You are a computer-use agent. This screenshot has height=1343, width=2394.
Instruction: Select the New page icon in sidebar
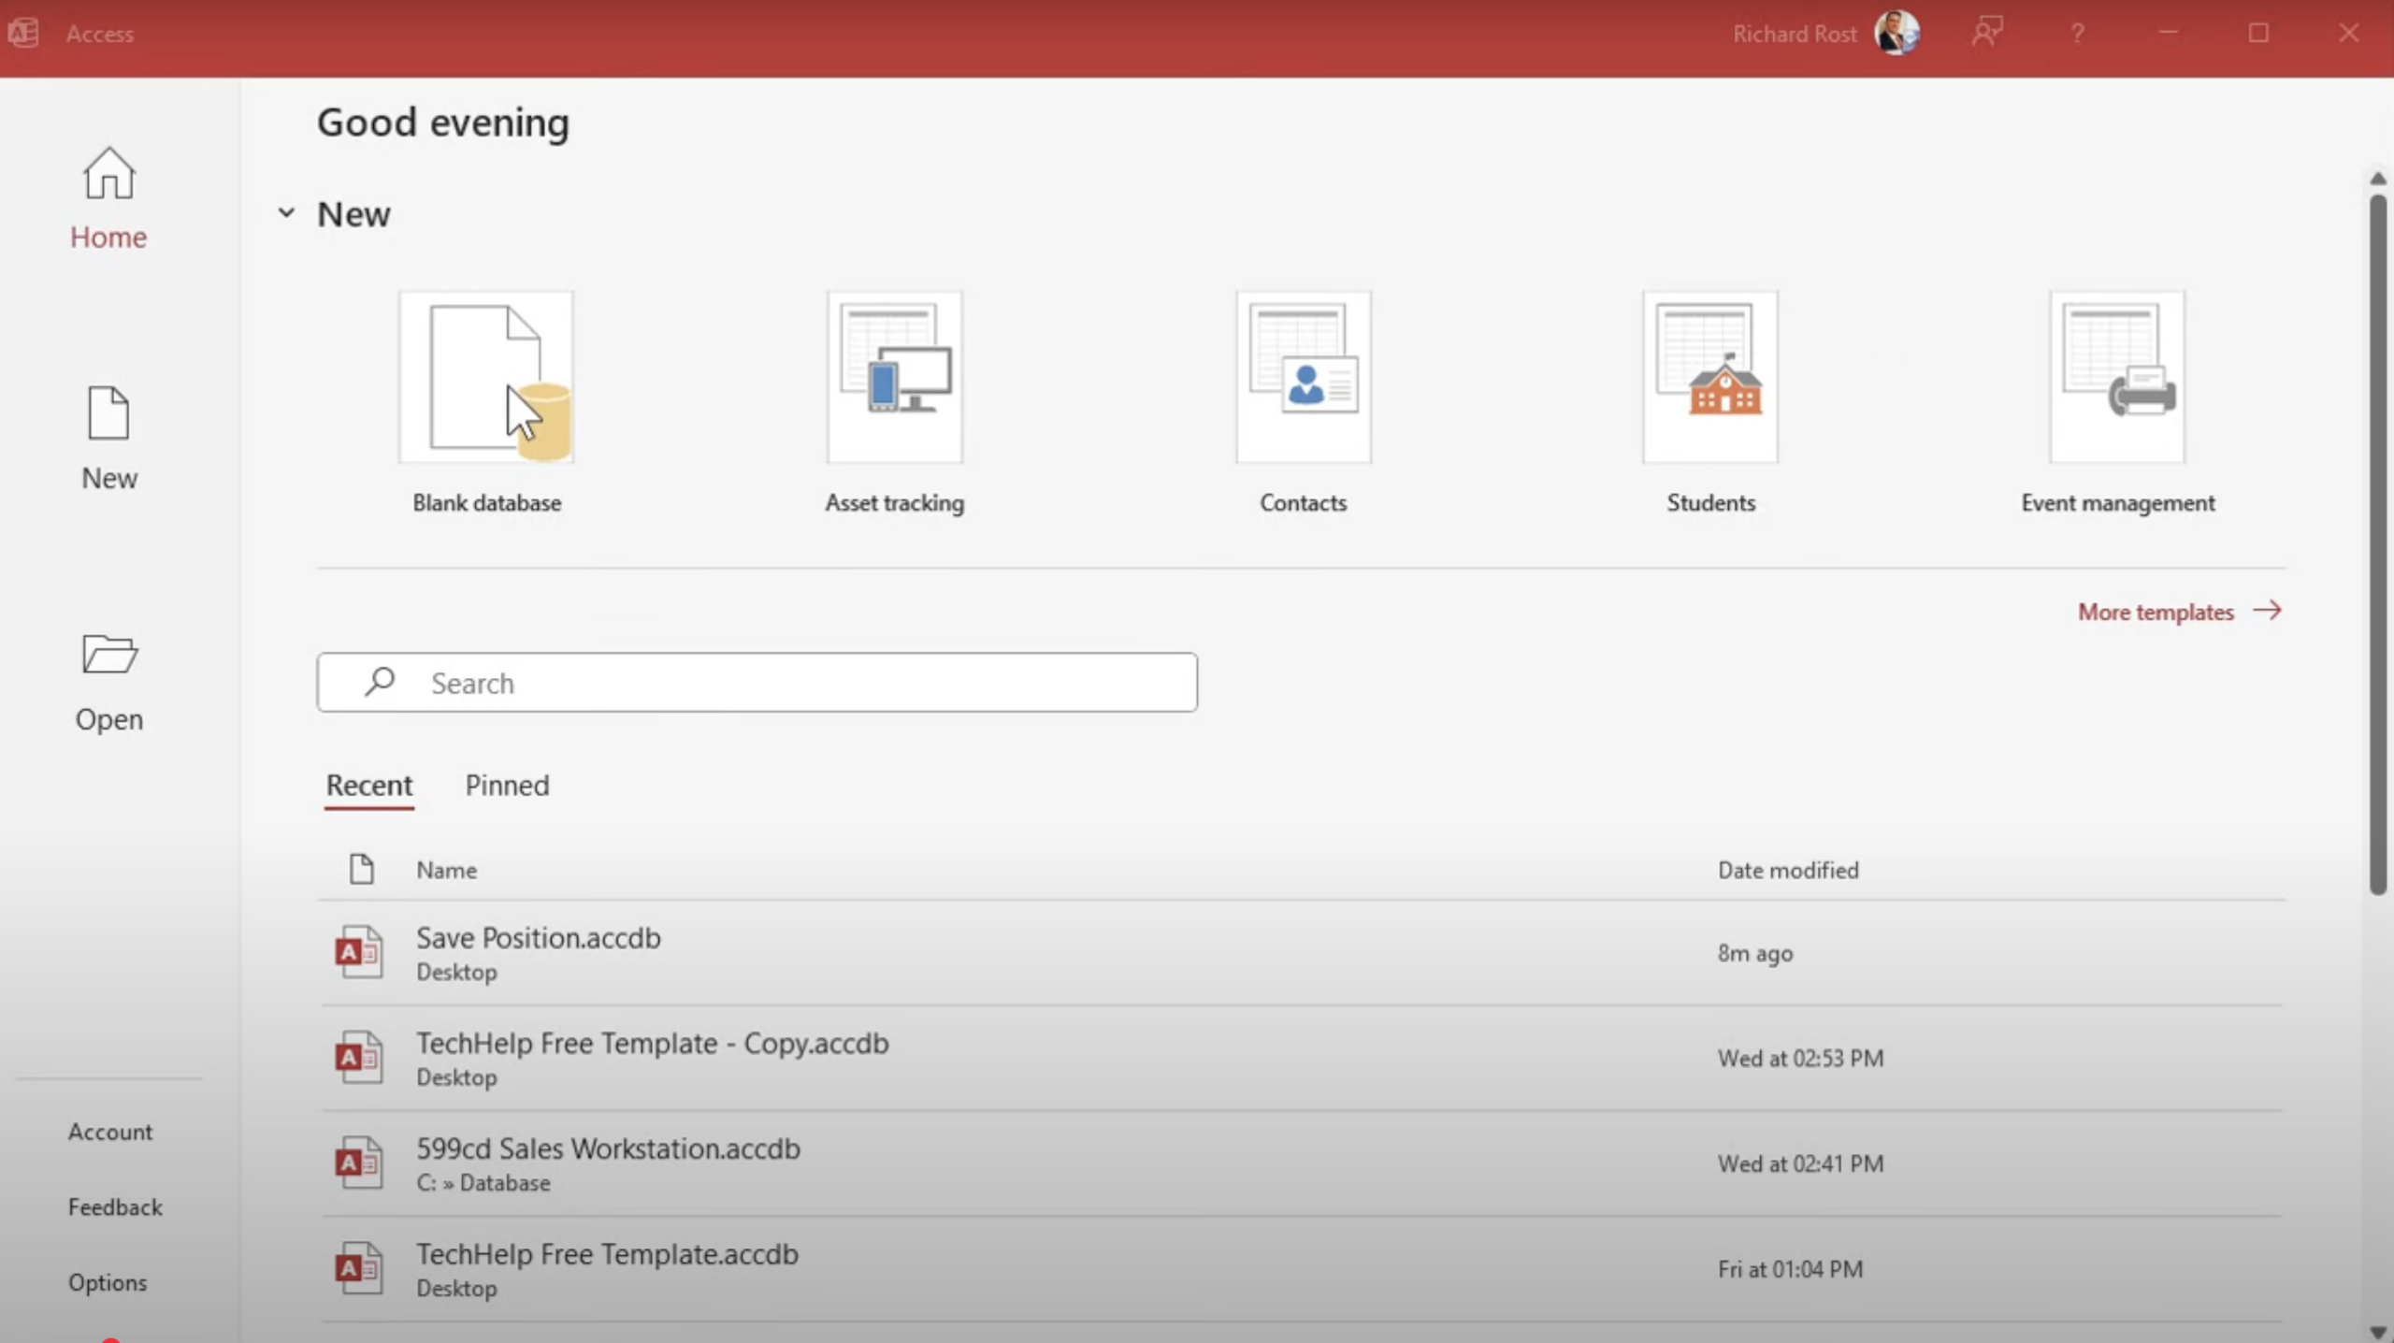[108, 413]
